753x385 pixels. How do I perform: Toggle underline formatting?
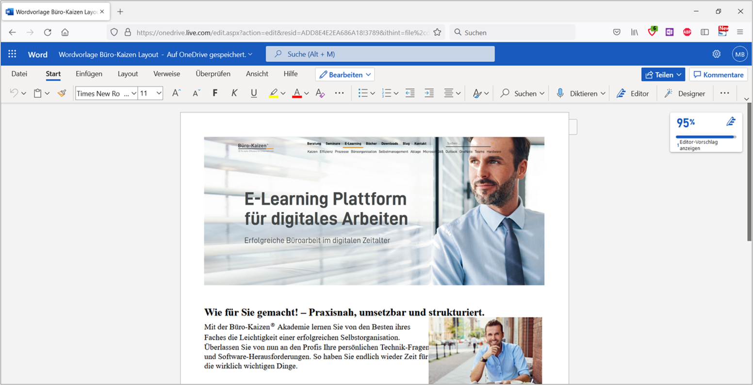point(254,93)
